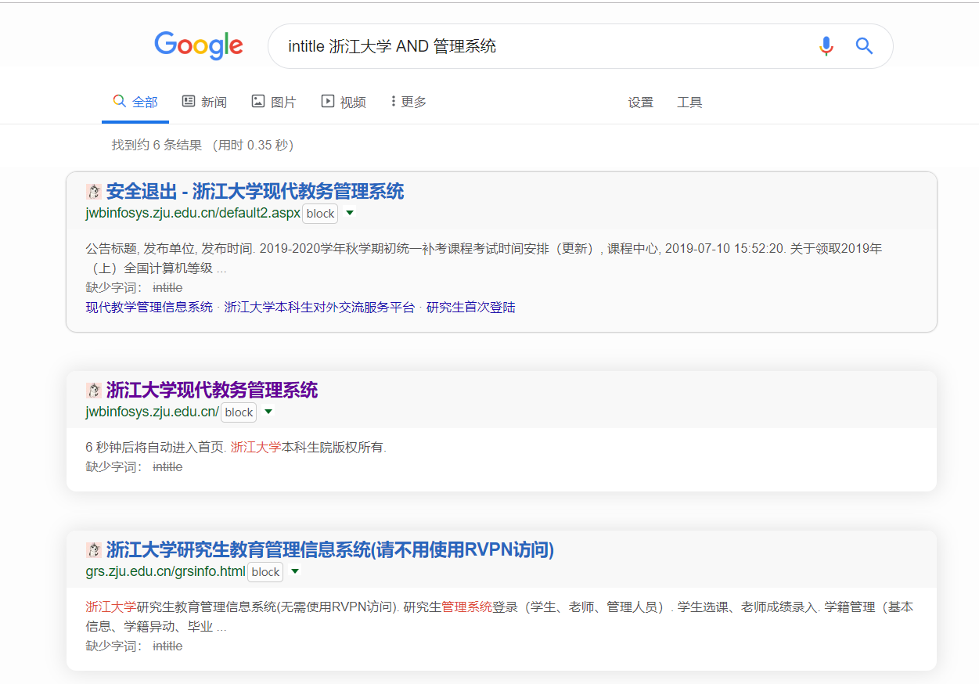Click block button next to jwbinfosys.zju.edu.cn/ URL

[239, 412]
